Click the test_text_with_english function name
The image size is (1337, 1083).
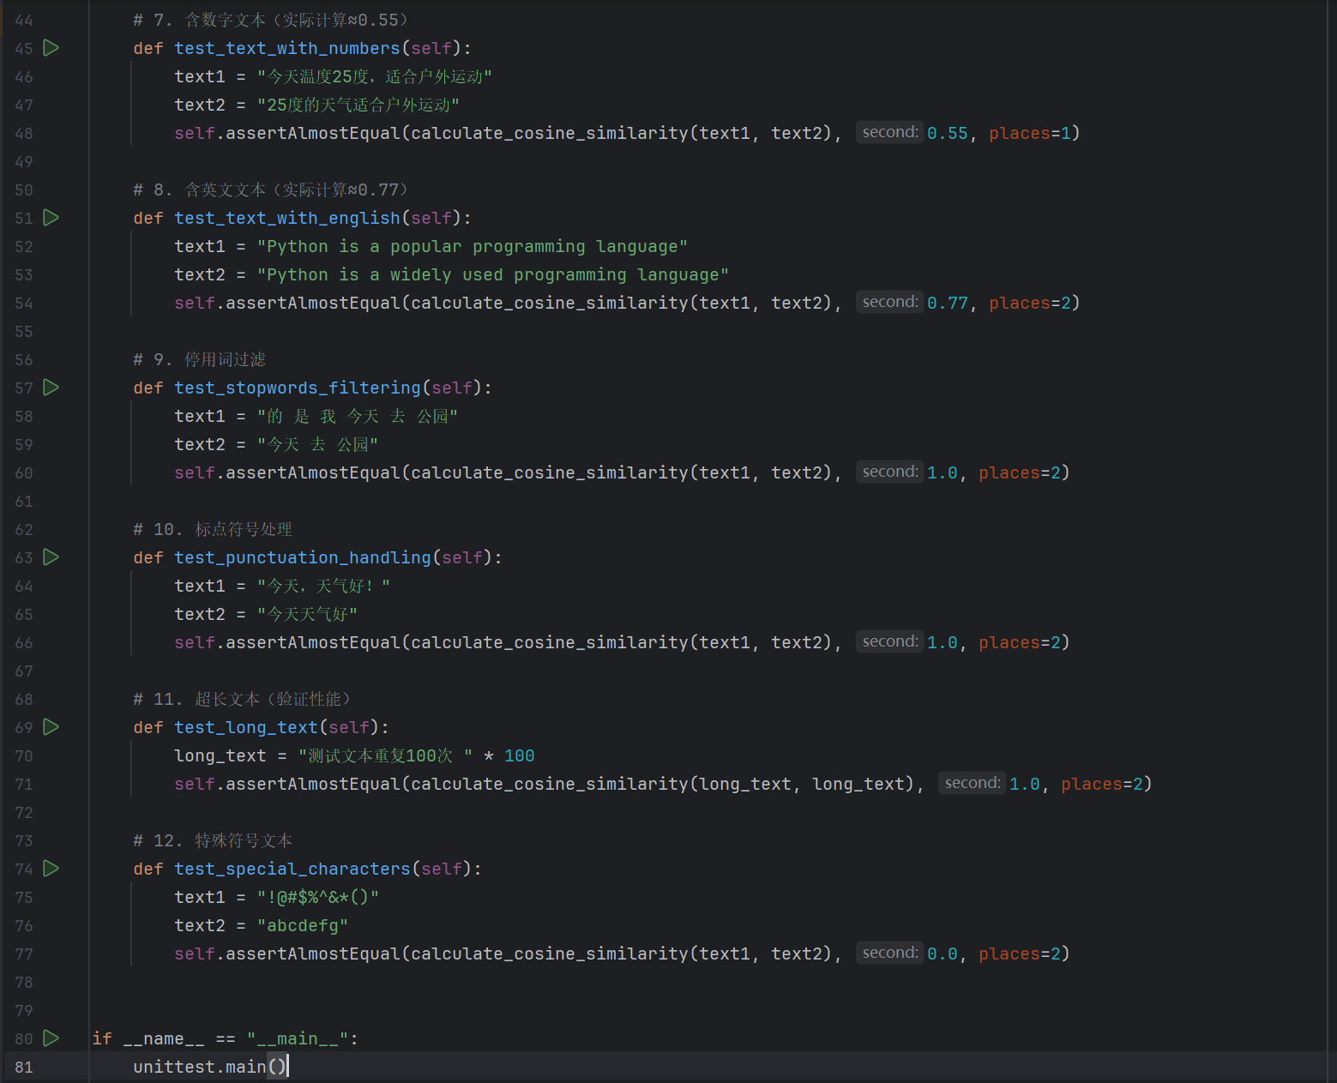[287, 219]
